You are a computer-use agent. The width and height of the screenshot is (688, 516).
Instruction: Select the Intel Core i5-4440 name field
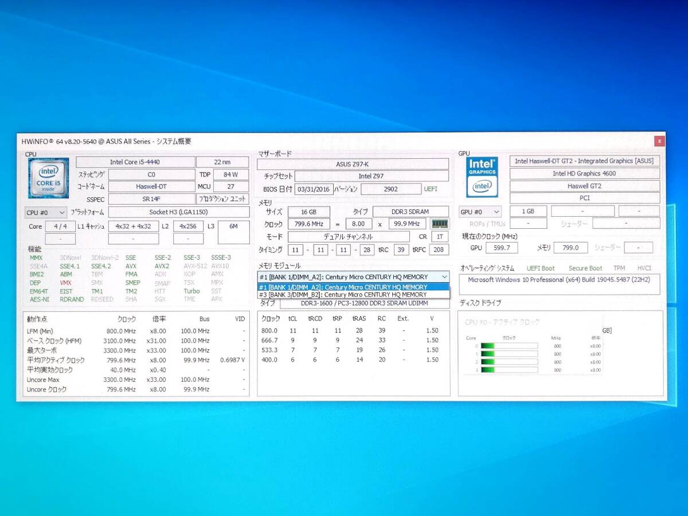(x=135, y=162)
